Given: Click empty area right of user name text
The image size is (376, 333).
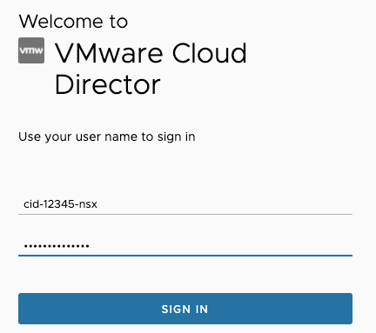Looking at the screenshot, I should pos(225,204).
